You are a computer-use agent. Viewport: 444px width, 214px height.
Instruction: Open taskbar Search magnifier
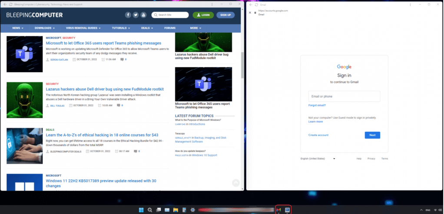click(x=150, y=210)
